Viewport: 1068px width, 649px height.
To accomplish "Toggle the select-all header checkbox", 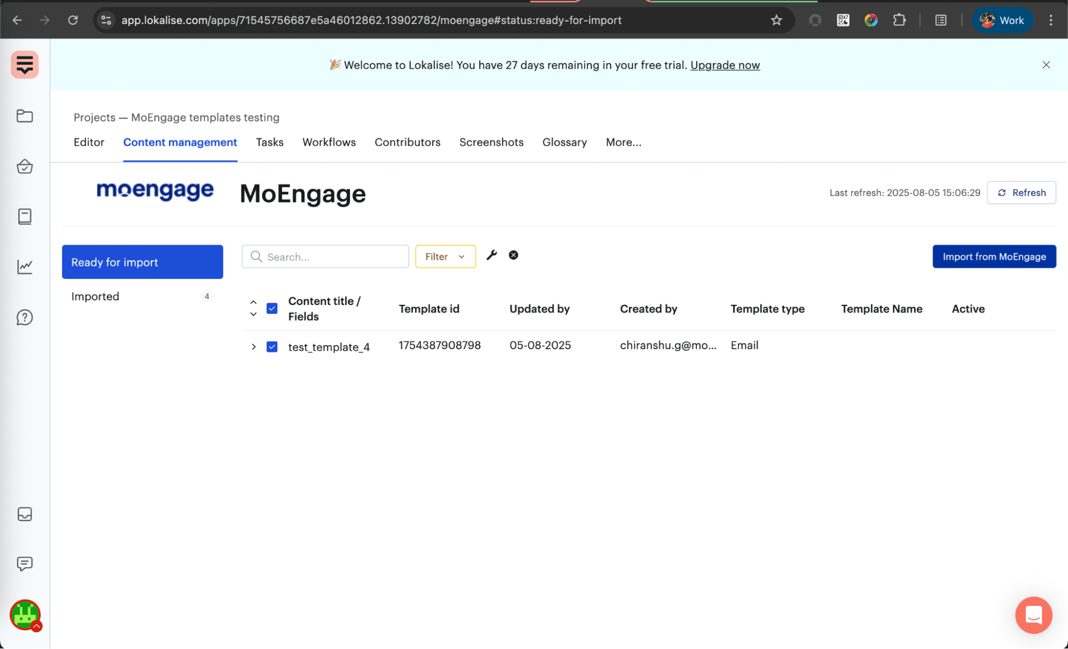I will pyautogui.click(x=272, y=309).
